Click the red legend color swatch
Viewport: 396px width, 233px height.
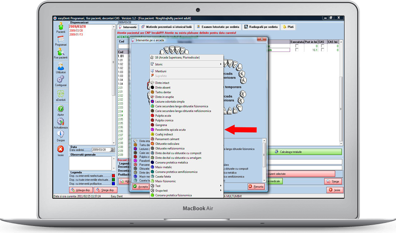tap(113, 176)
